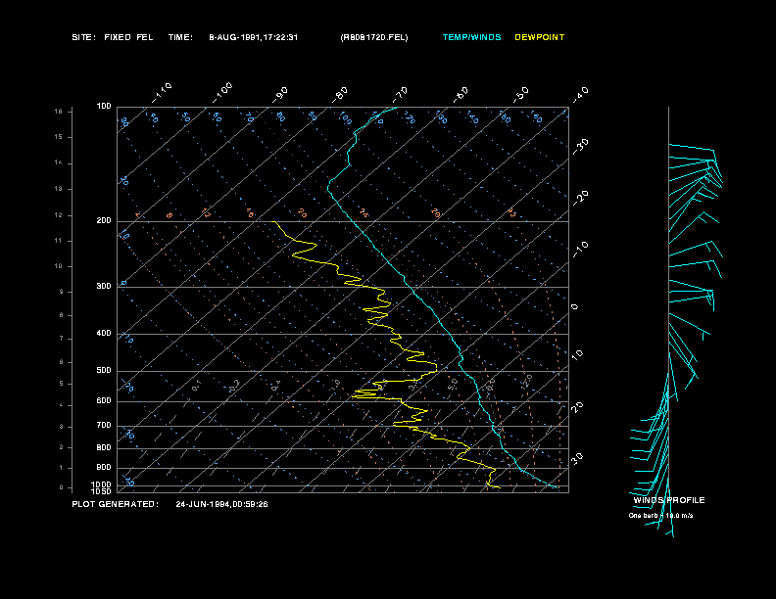Click the -40 temperature label at top right
Viewport: 776px width, 599px height.
point(580,93)
